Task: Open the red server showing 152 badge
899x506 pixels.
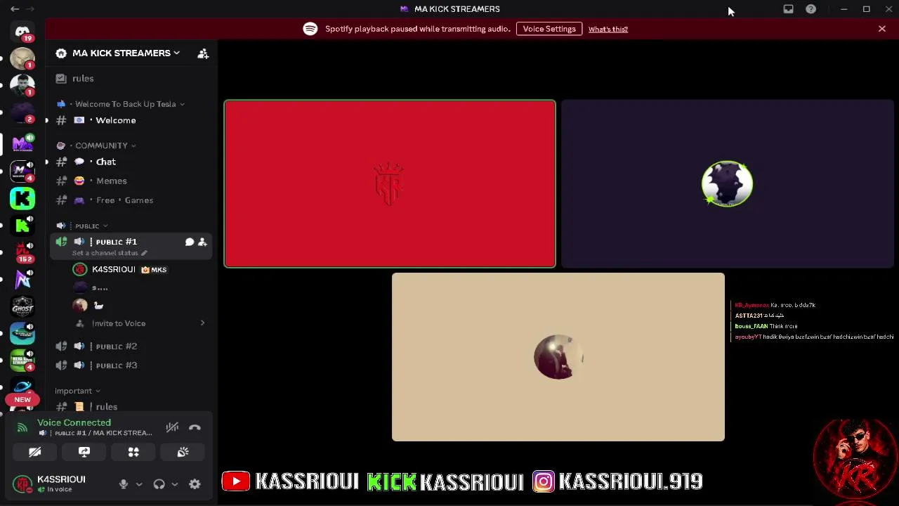Action: coord(22,252)
